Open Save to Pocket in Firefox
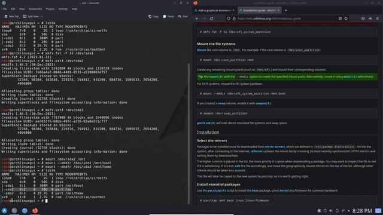This screenshot has height=215, width=383. [363, 19]
